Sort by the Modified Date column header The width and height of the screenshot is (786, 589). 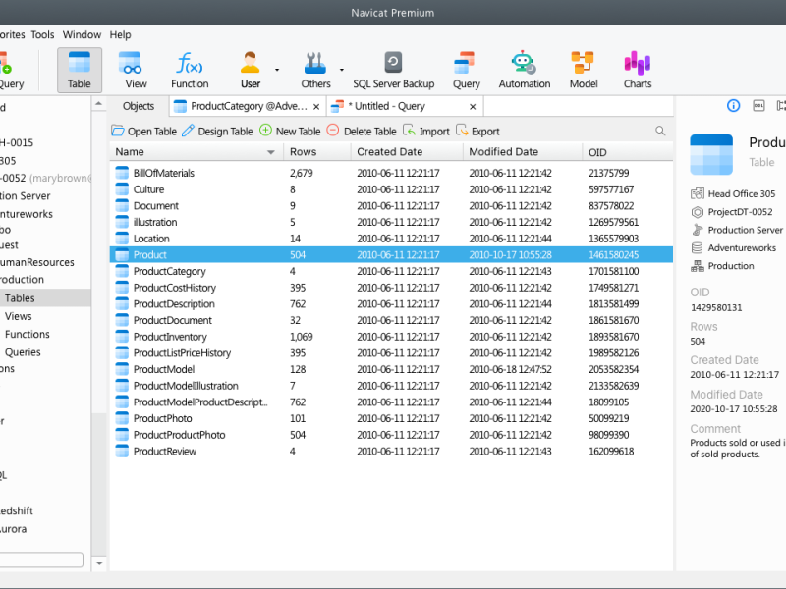tap(523, 152)
